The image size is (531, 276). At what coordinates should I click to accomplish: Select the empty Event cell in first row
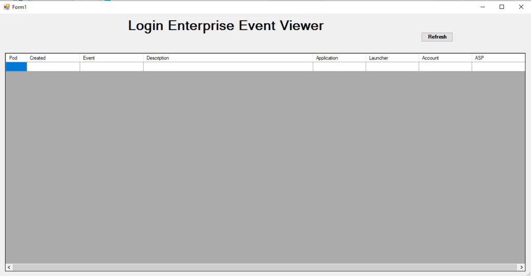coord(111,67)
